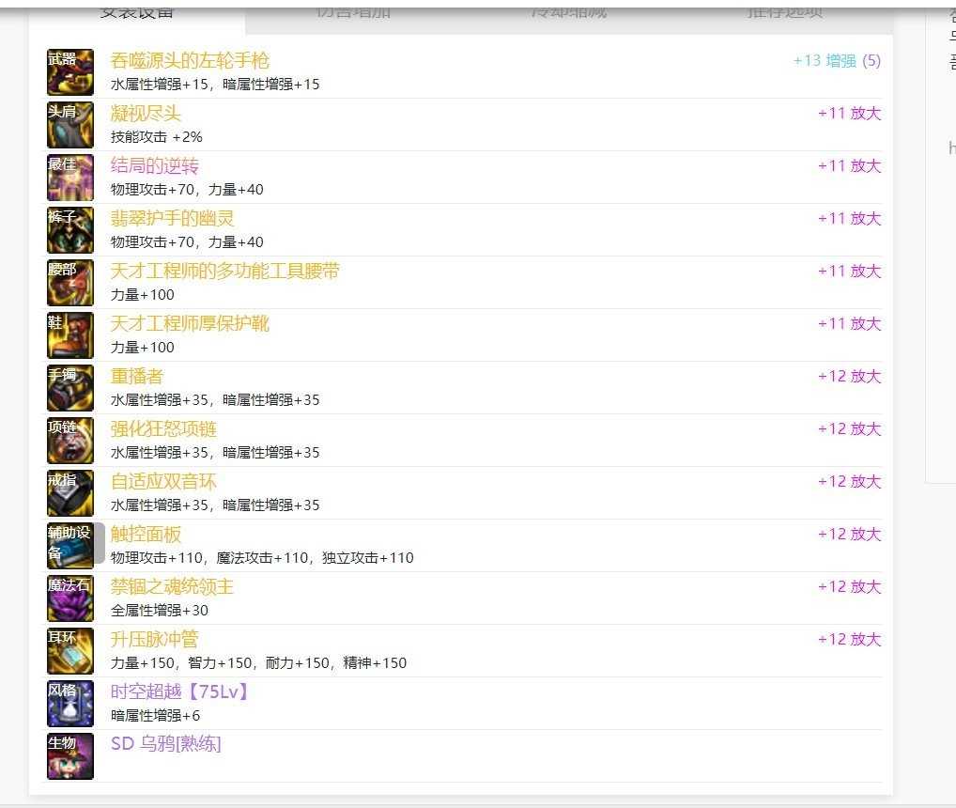Select the 头肩 shoulder equipment icon
Image resolution: width=956 pixels, height=808 pixels.
(x=70, y=125)
